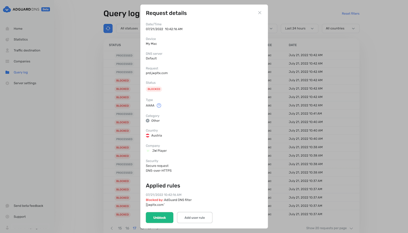
Task: Click the Send beta feedback link
Action: [x=29, y=206]
